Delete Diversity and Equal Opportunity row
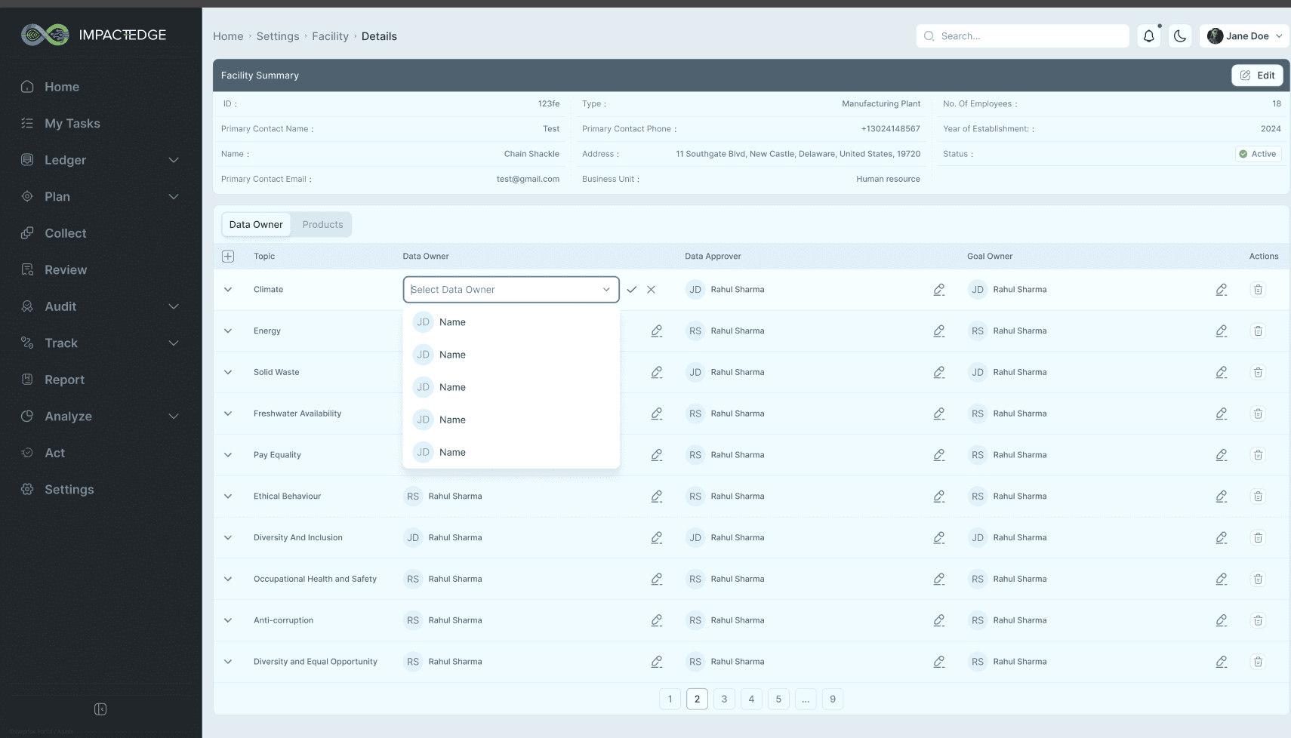 point(1258,662)
